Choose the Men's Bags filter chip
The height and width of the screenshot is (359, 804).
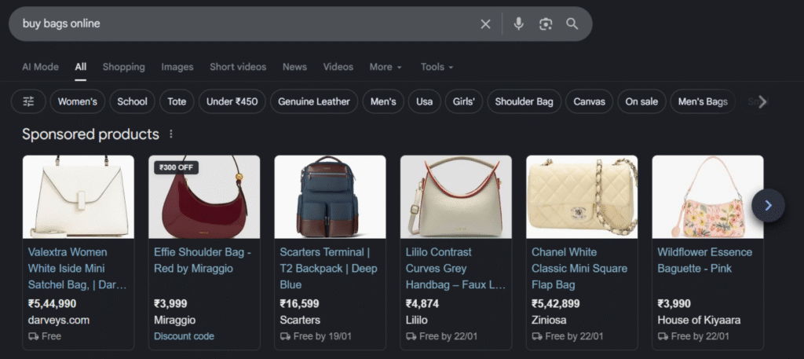pyautogui.click(x=703, y=101)
